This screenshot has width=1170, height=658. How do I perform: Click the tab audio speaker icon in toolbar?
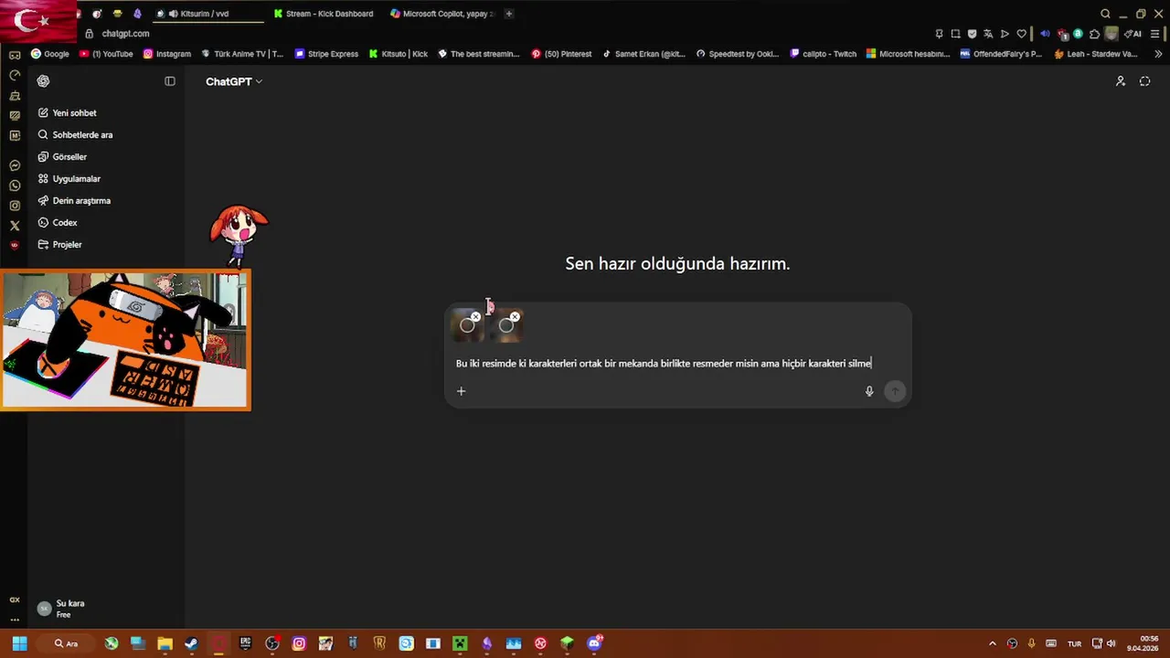tap(1045, 34)
